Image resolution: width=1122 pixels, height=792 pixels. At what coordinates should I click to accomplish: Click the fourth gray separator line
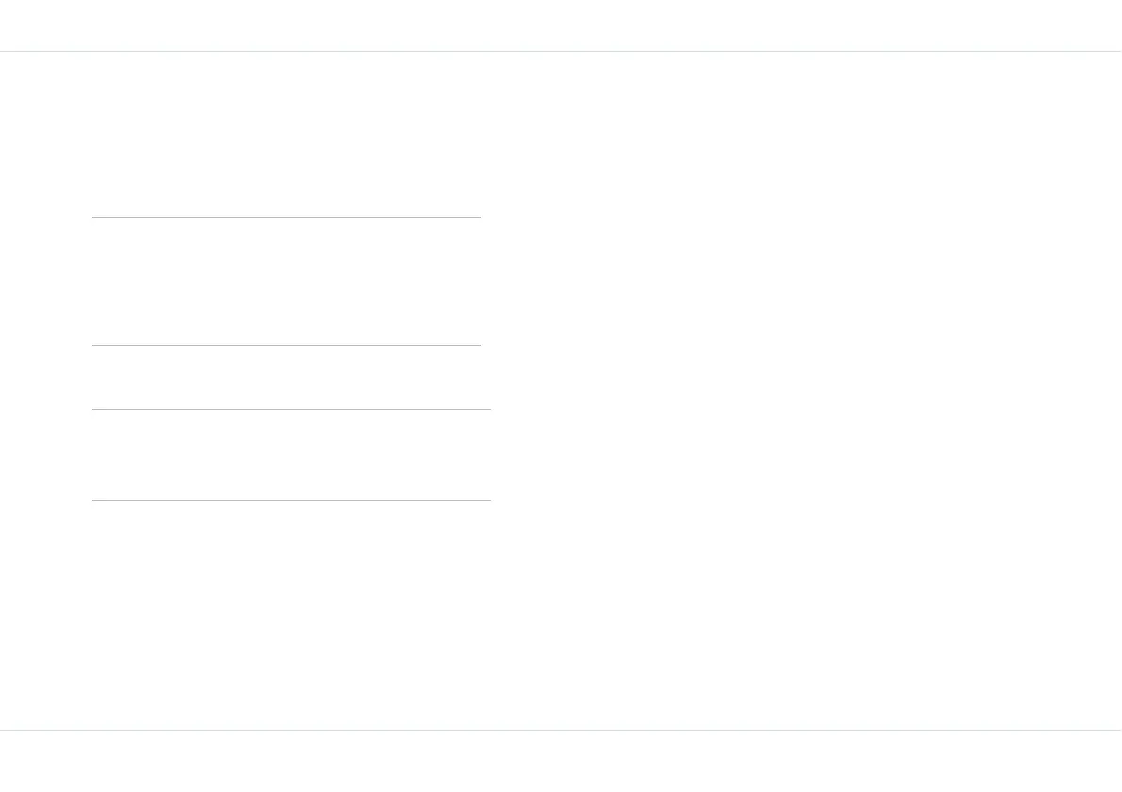[x=291, y=500]
